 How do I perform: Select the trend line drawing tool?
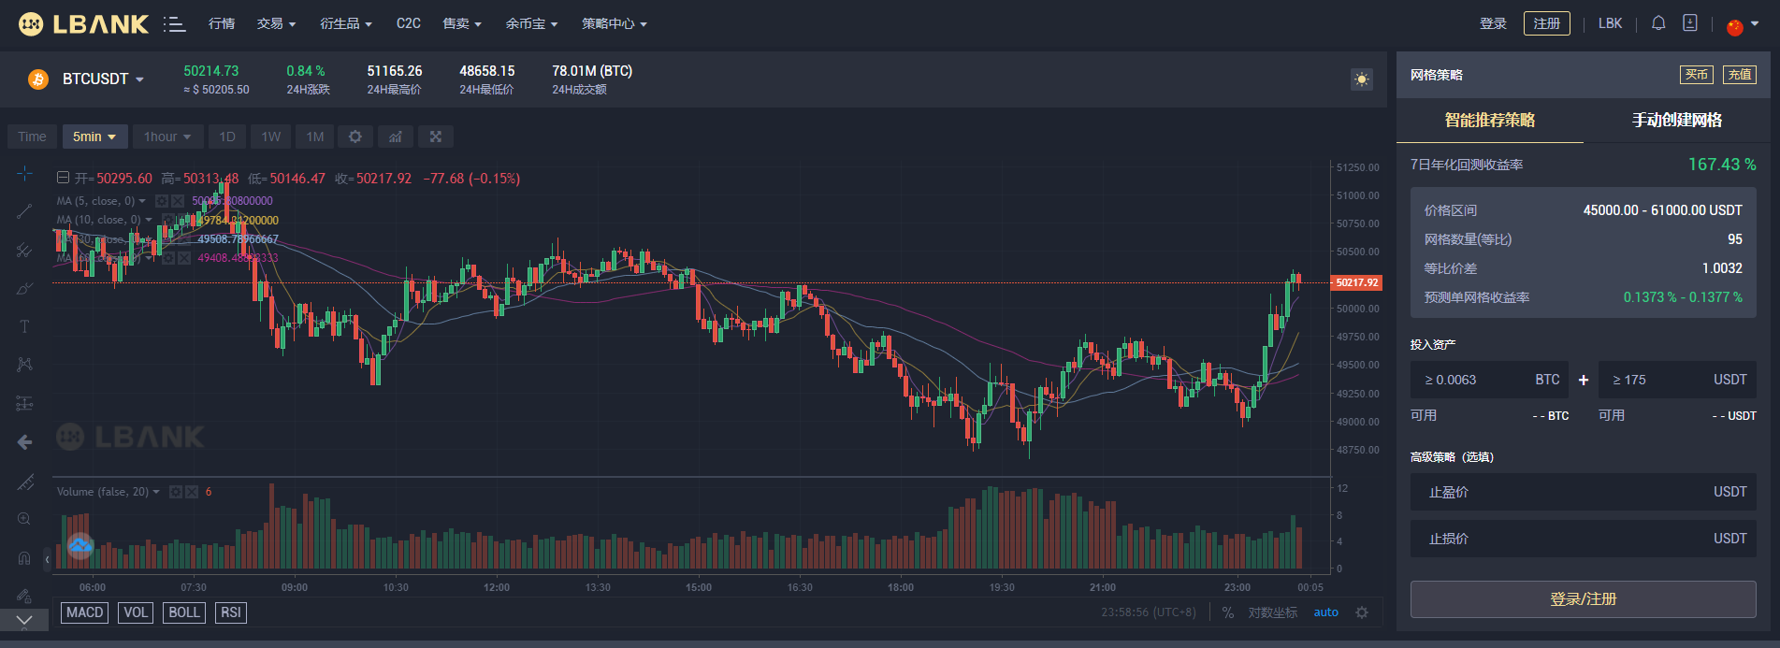[24, 211]
